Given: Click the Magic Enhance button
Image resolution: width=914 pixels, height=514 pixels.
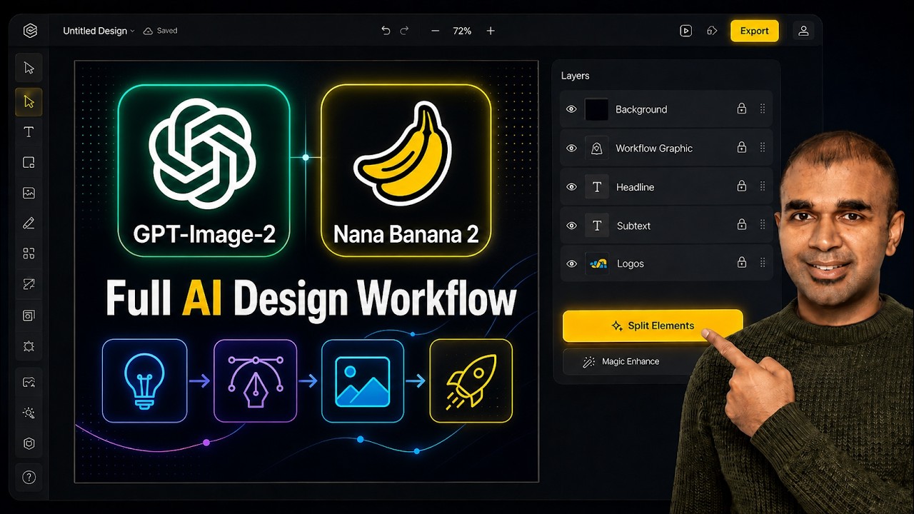Looking at the screenshot, I should (x=631, y=362).
